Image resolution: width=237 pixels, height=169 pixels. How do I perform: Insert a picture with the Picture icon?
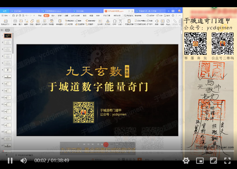tap(21, 21)
